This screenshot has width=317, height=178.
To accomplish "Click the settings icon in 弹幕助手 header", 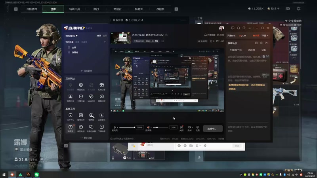I will point(261,43).
